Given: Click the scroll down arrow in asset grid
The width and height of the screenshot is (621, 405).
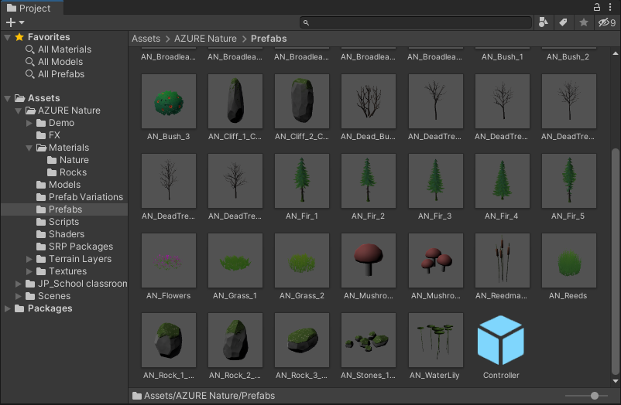Looking at the screenshot, I should (x=615, y=381).
